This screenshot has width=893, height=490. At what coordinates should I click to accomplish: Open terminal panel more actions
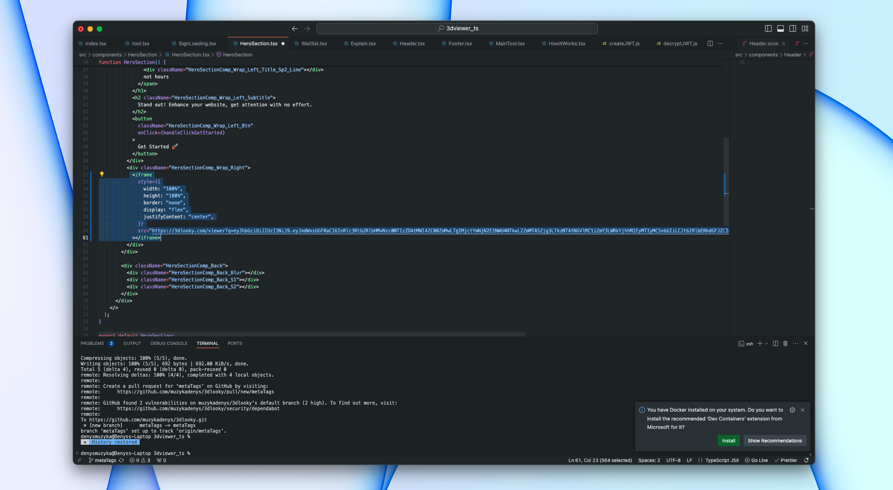point(795,343)
